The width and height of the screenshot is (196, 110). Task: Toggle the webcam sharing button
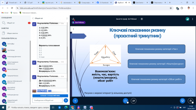coord(134,101)
